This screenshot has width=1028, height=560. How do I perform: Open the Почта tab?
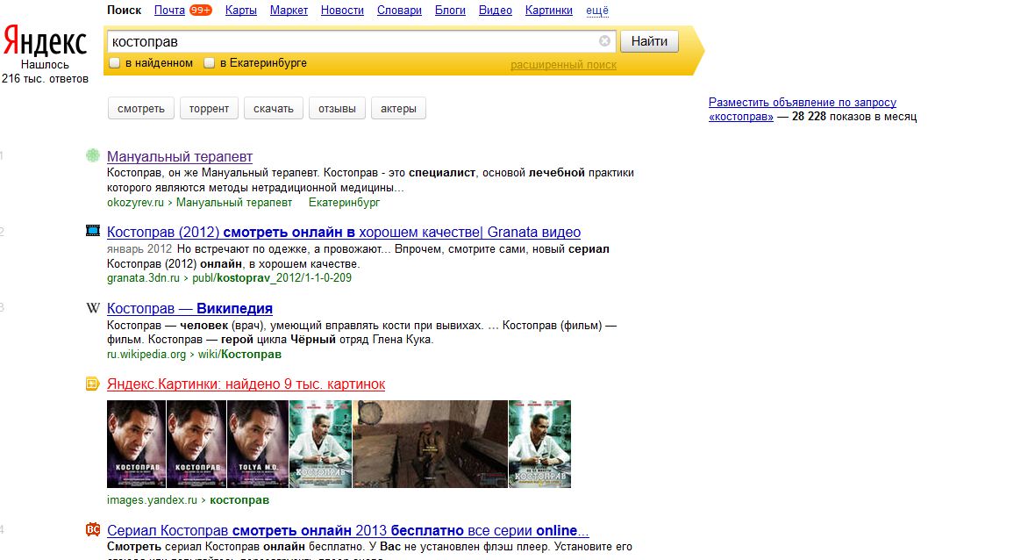click(169, 11)
